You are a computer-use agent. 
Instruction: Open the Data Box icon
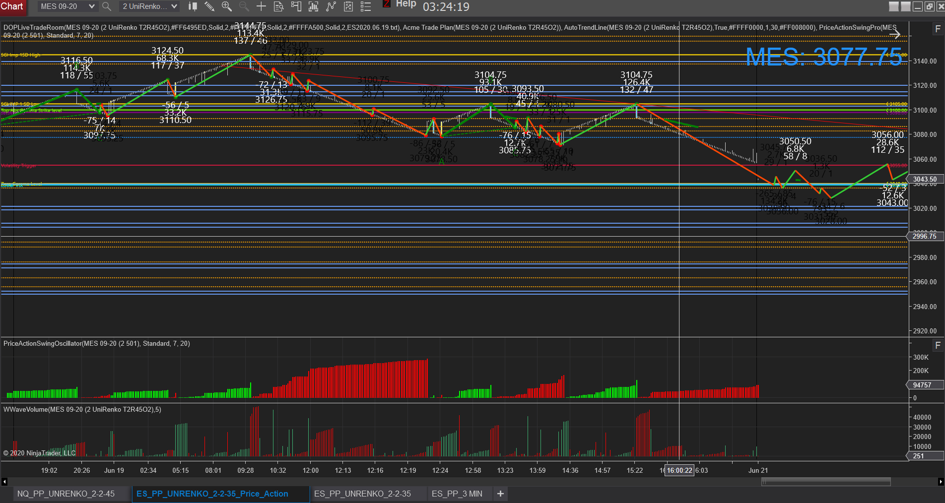(x=279, y=6)
